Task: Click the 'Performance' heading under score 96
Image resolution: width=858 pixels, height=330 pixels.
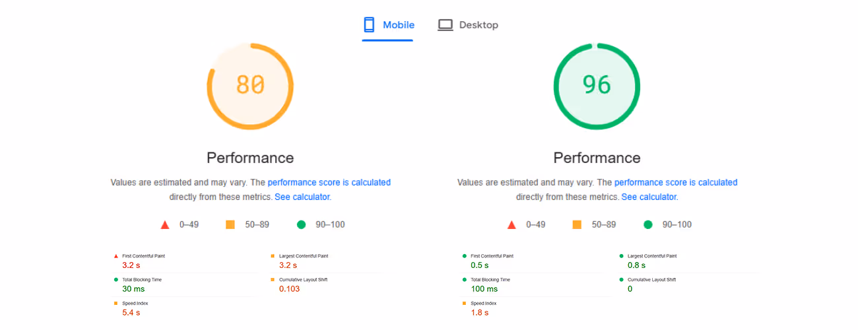Action: click(x=597, y=158)
